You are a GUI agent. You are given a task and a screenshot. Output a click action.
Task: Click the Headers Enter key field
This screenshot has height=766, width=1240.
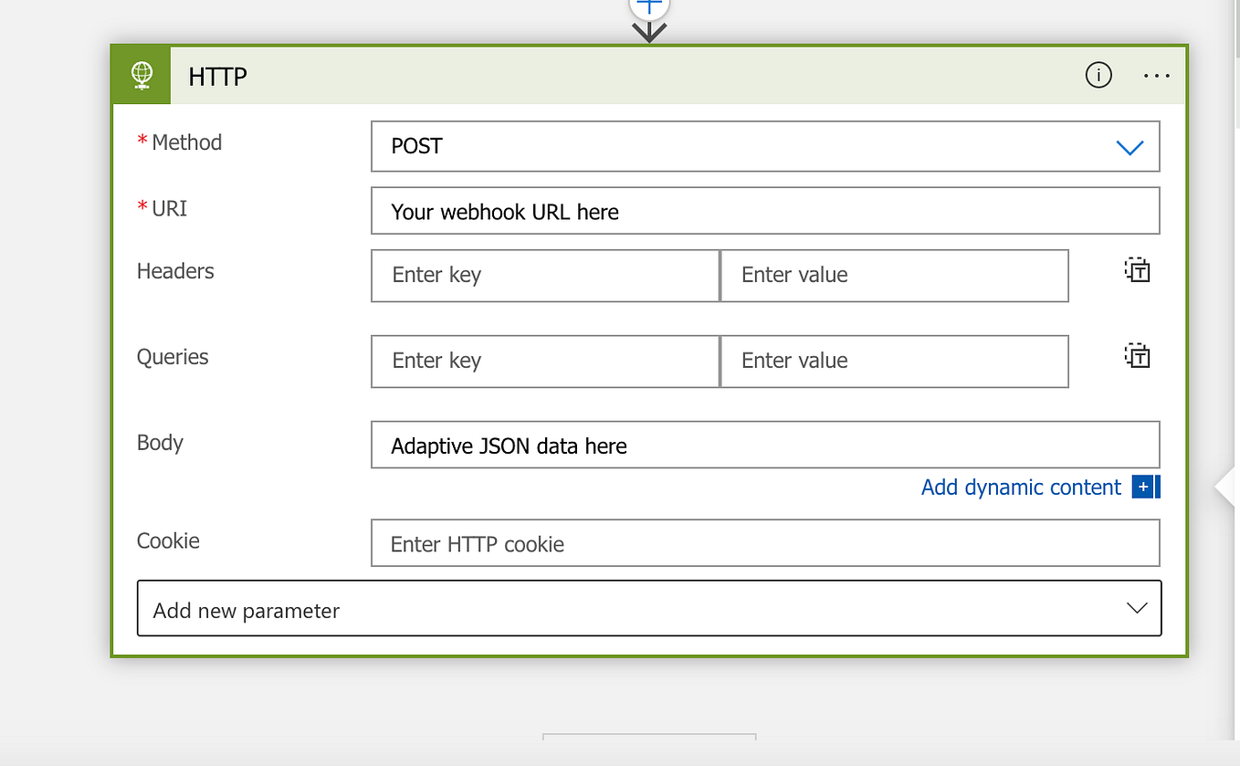pos(544,275)
